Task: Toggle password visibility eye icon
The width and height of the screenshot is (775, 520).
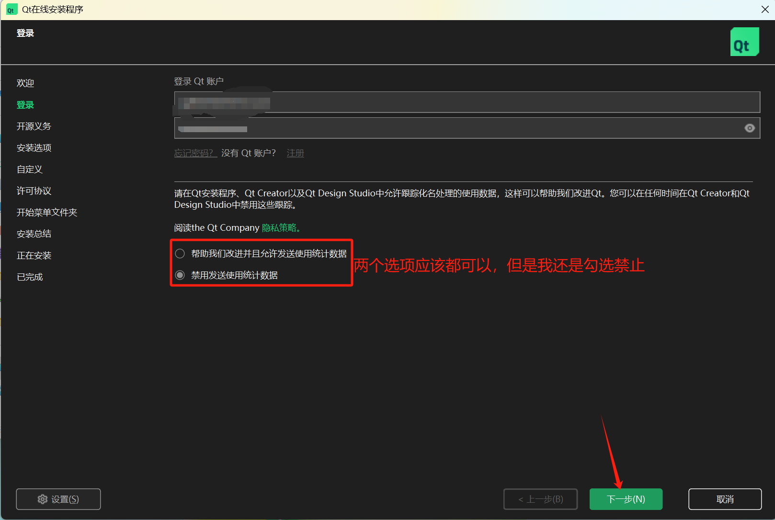Action: pyautogui.click(x=750, y=128)
